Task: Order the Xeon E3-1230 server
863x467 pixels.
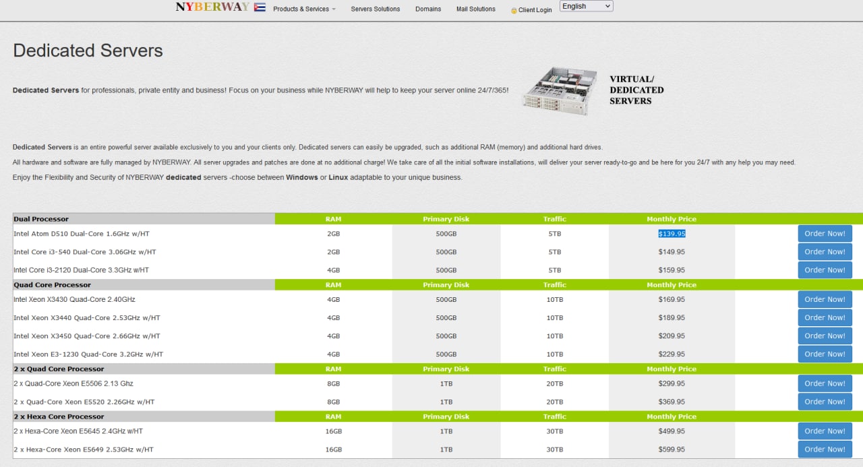Action: (825, 354)
